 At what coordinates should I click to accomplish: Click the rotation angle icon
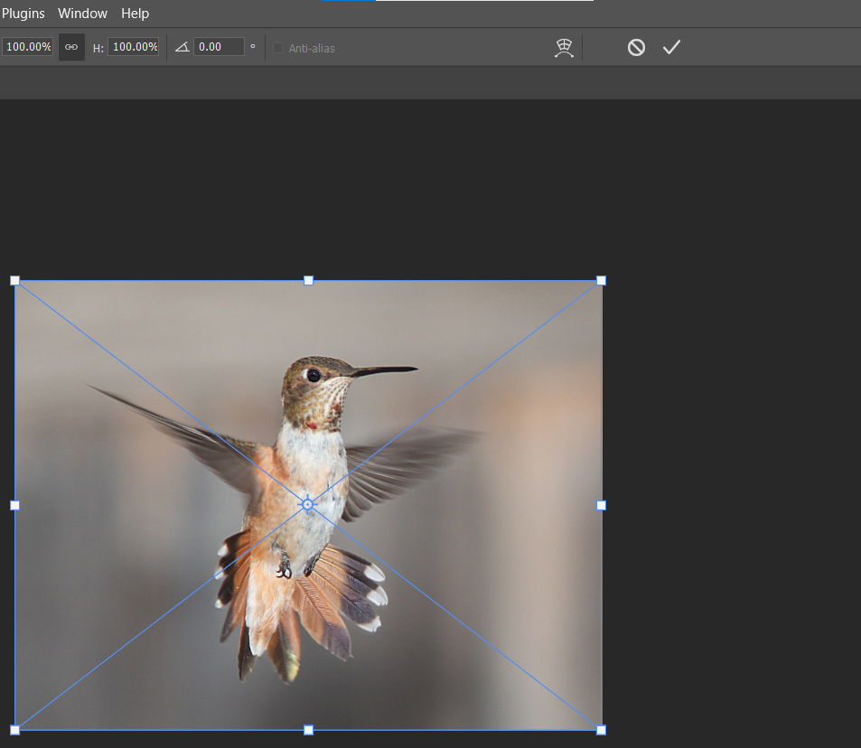pos(182,47)
